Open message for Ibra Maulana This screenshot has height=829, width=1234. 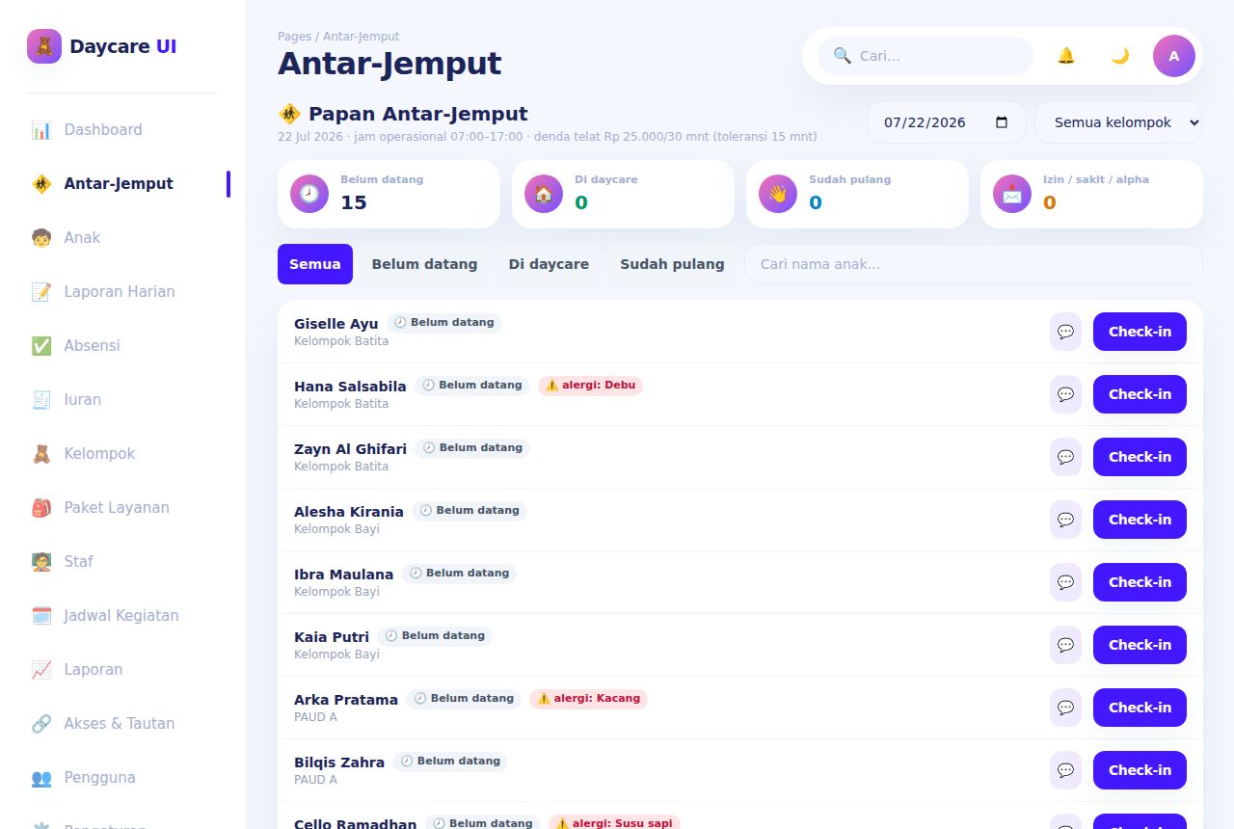point(1065,582)
